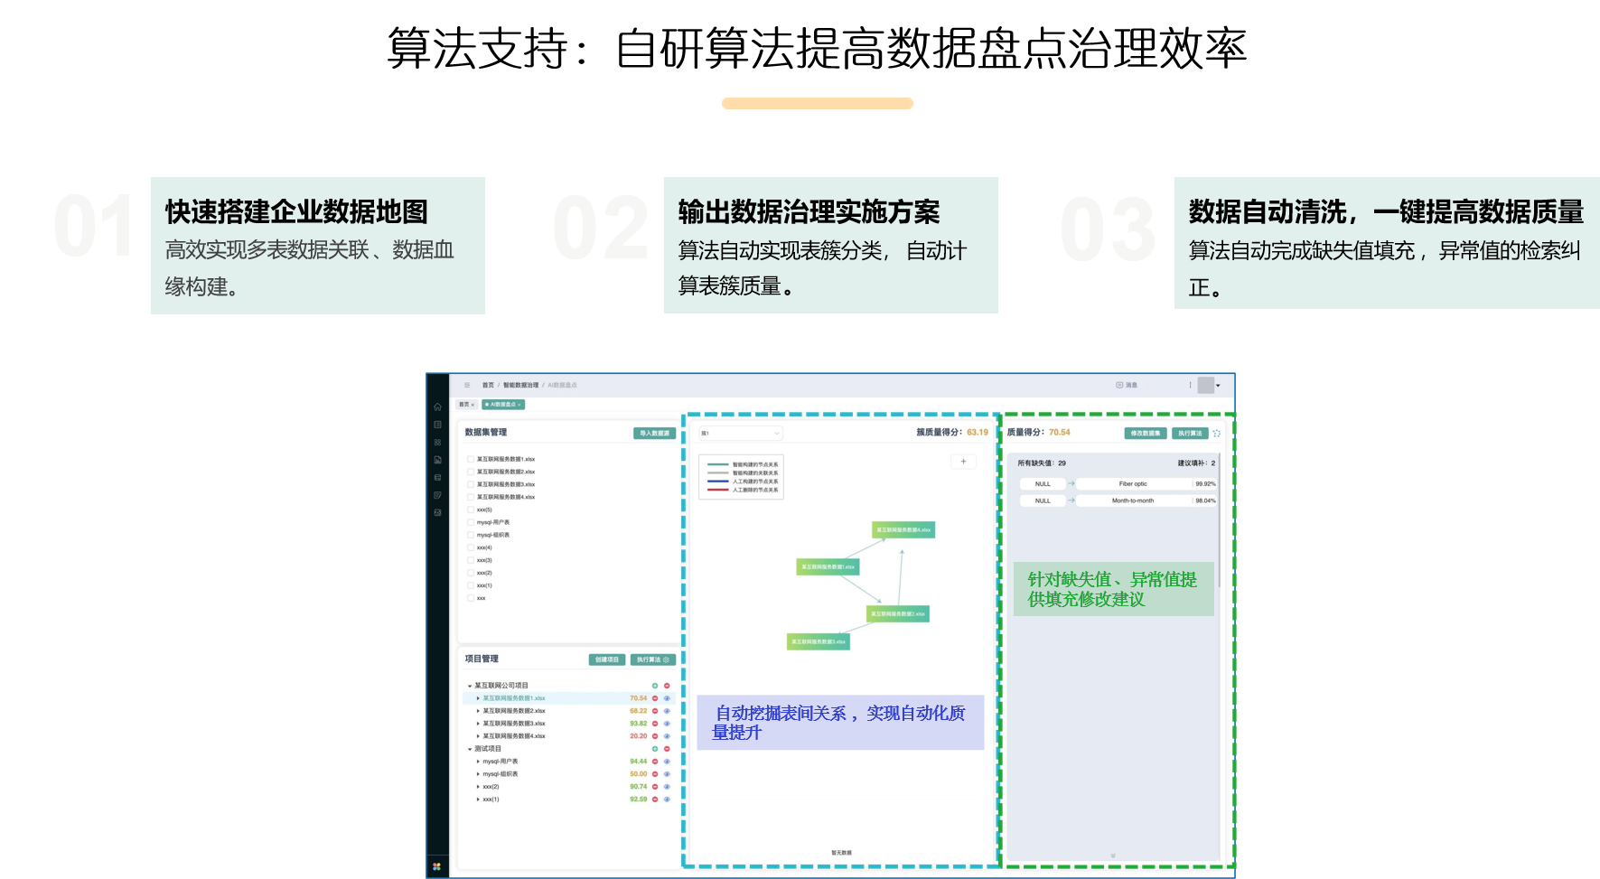This screenshot has width=1600, height=879.
Task: Open the user avatar dropdown arrow
Action: (x=1218, y=386)
